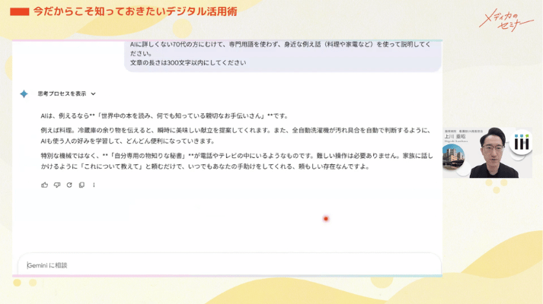This screenshot has height=304, width=543.
Task: Click the thumbs-up good response icon
Action: tap(45, 185)
